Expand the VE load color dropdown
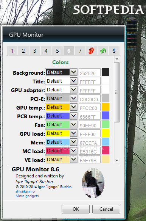 73,160
